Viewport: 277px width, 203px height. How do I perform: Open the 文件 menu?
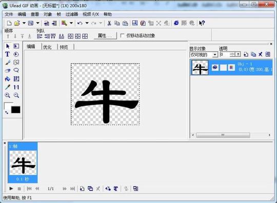pos(9,14)
